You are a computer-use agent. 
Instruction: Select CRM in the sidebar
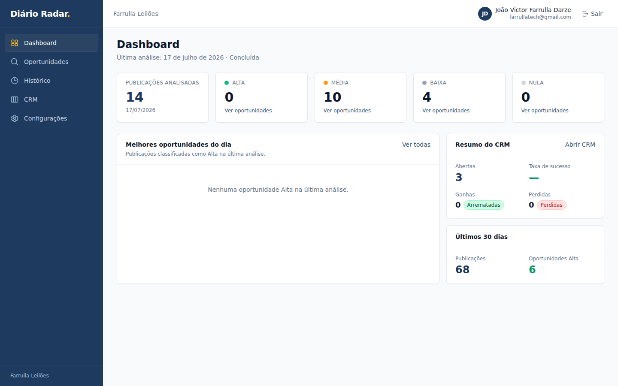tap(51, 100)
